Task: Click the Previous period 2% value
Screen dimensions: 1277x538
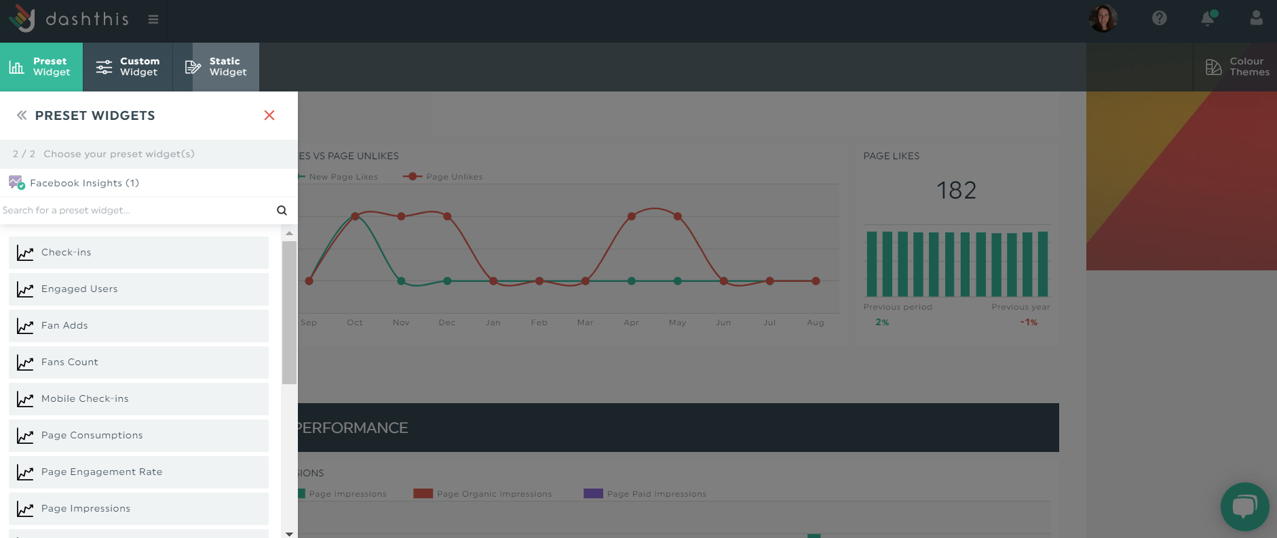Action: coord(882,322)
